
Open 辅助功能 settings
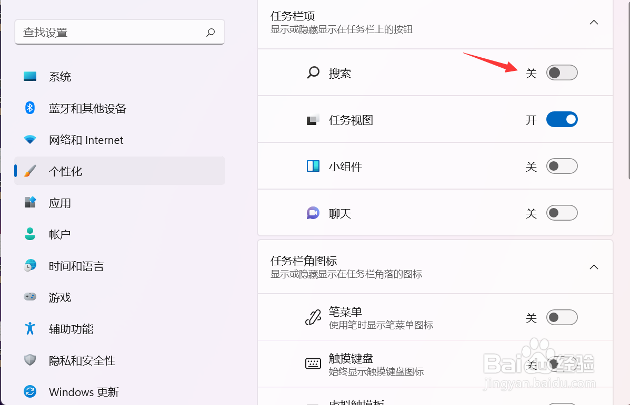pyautogui.click(x=119, y=328)
